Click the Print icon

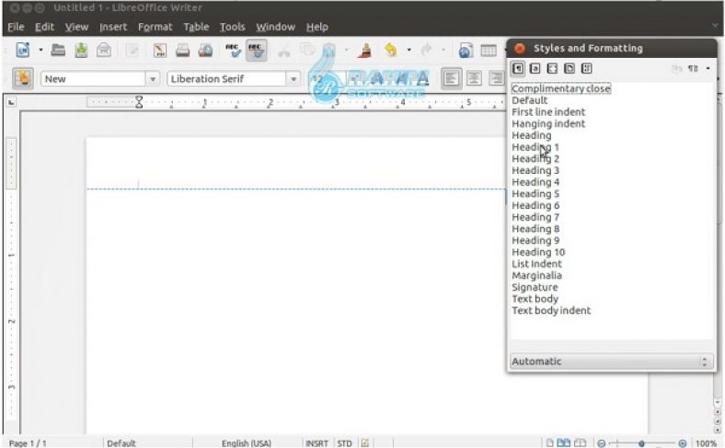[x=183, y=50]
